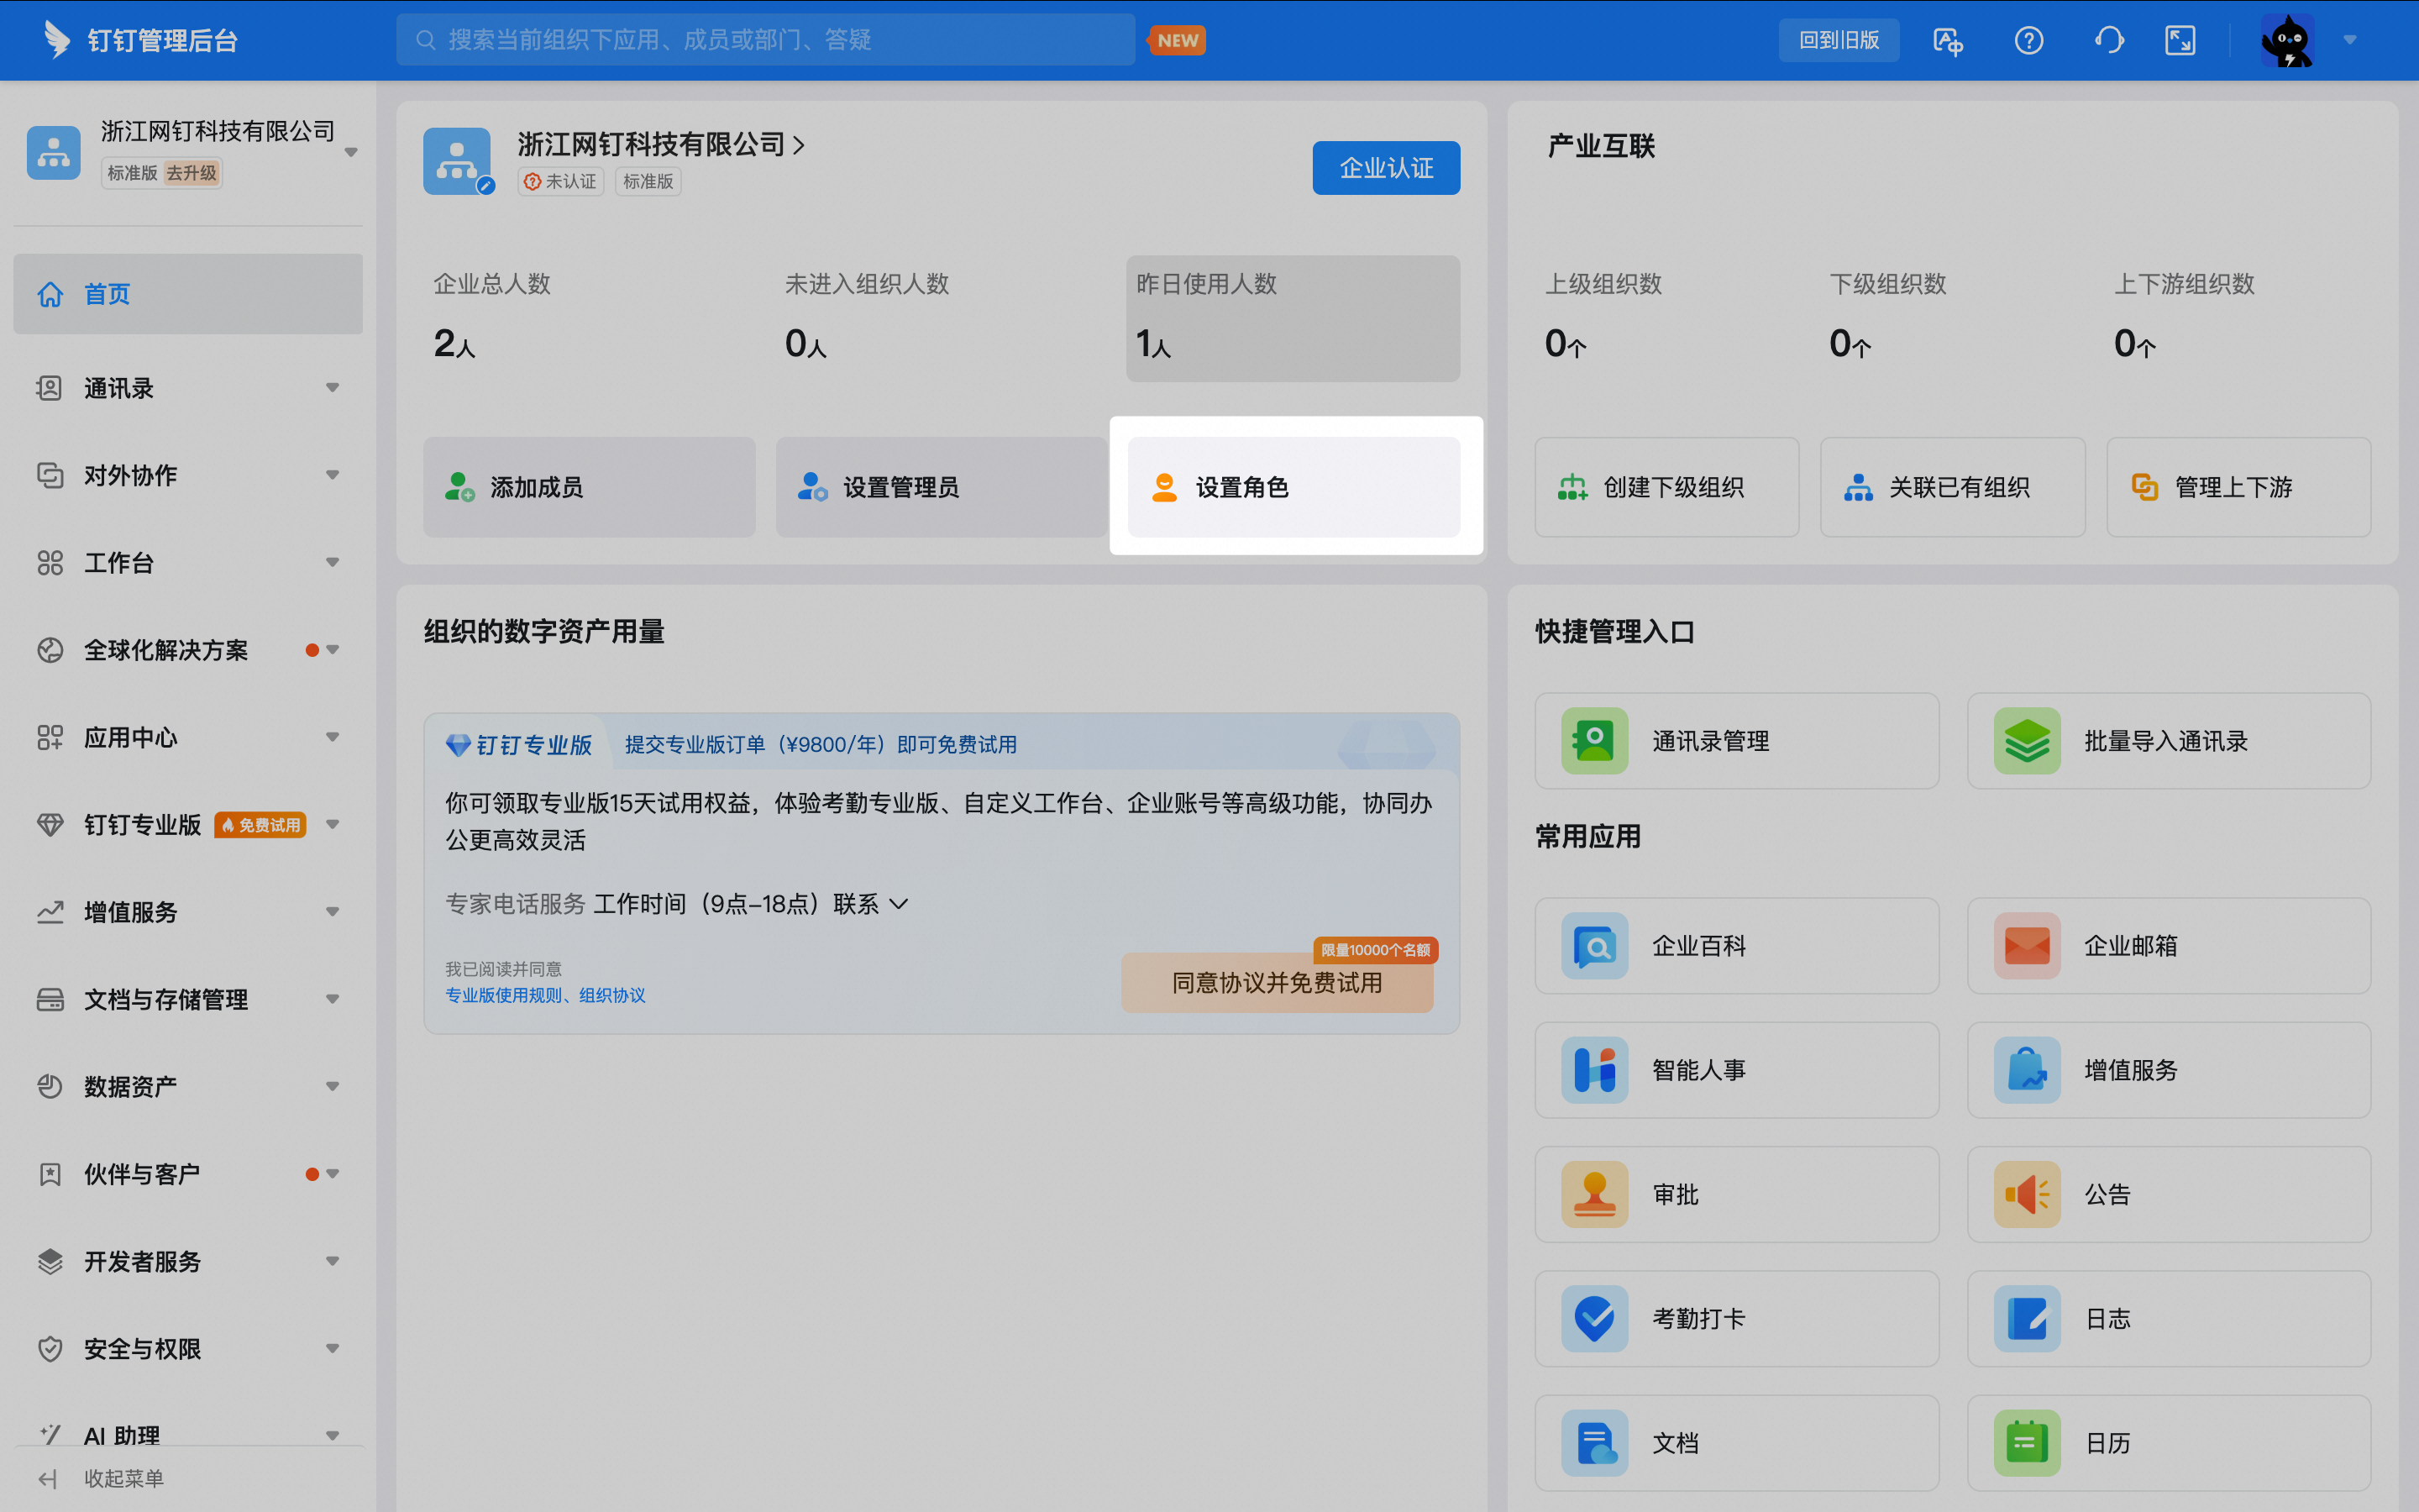Image resolution: width=2419 pixels, height=1512 pixels.
Task: Click the 回到旧版 button
Action: [1839, 40]
